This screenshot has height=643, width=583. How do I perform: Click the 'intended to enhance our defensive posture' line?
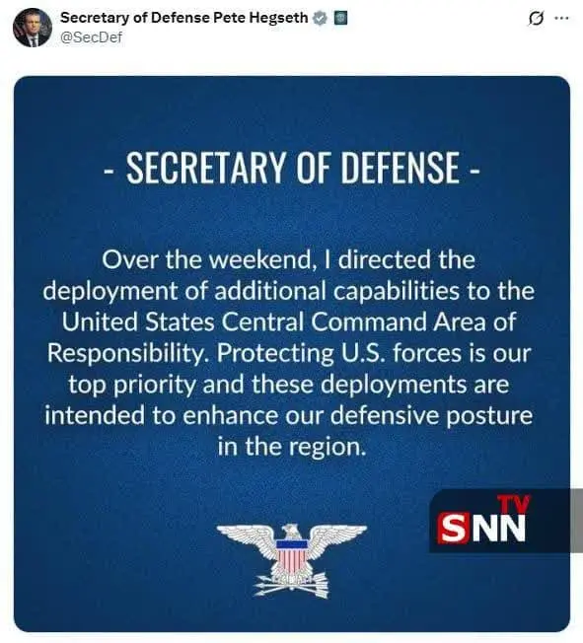pos(288,415)
